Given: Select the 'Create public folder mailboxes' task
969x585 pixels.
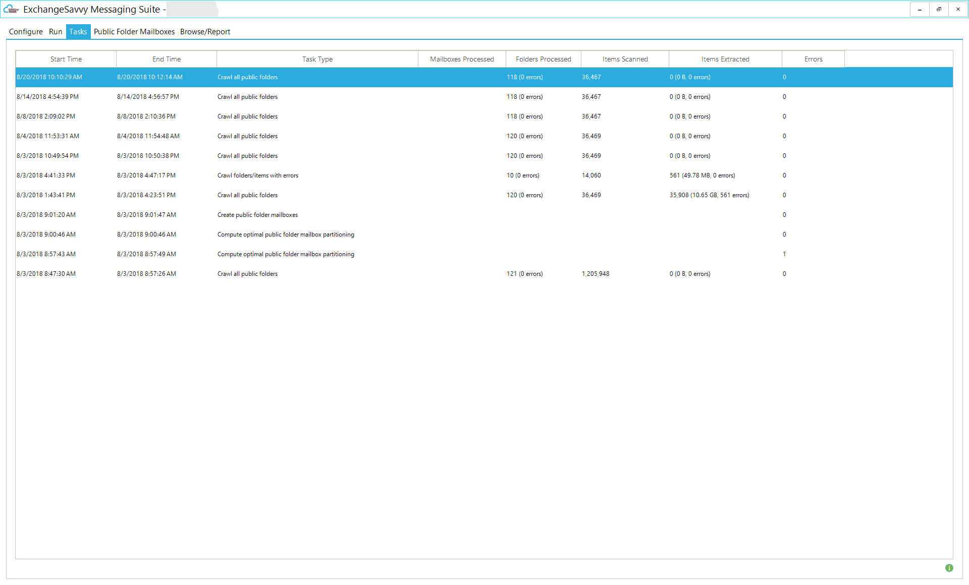Looking at the screenshot, I should click(484, 215).
